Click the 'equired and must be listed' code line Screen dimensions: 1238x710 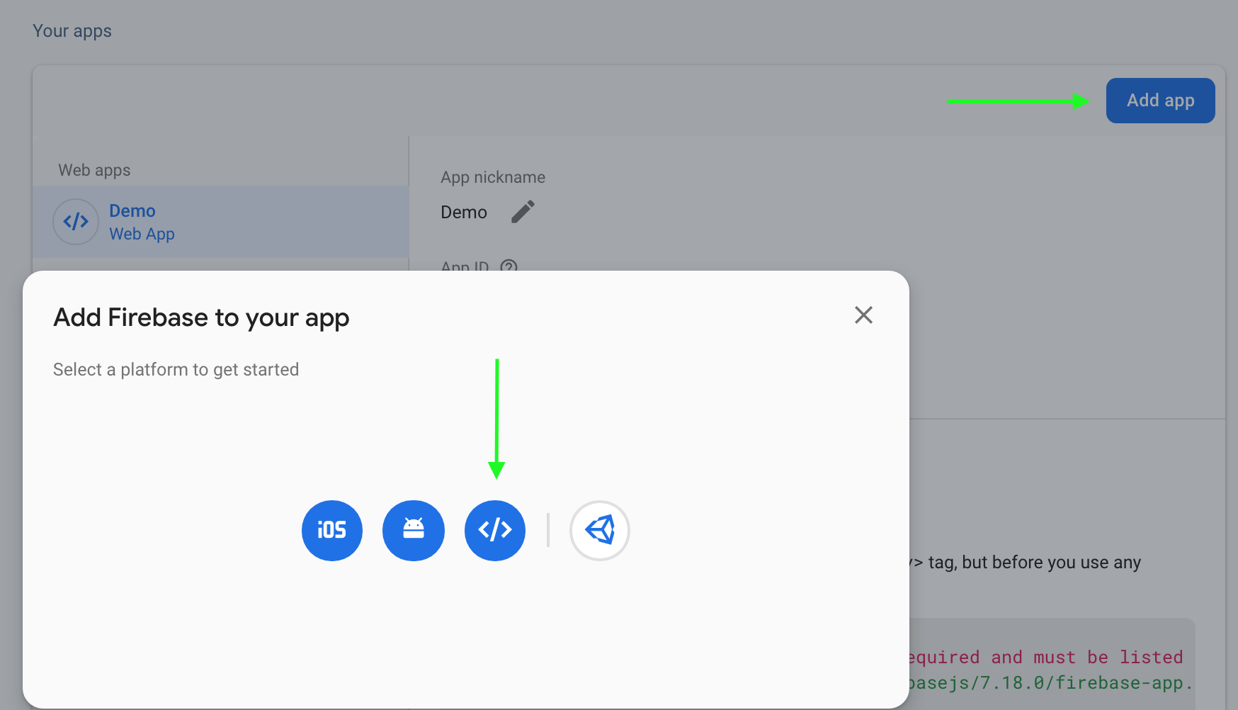click(x=1046, y=658)
